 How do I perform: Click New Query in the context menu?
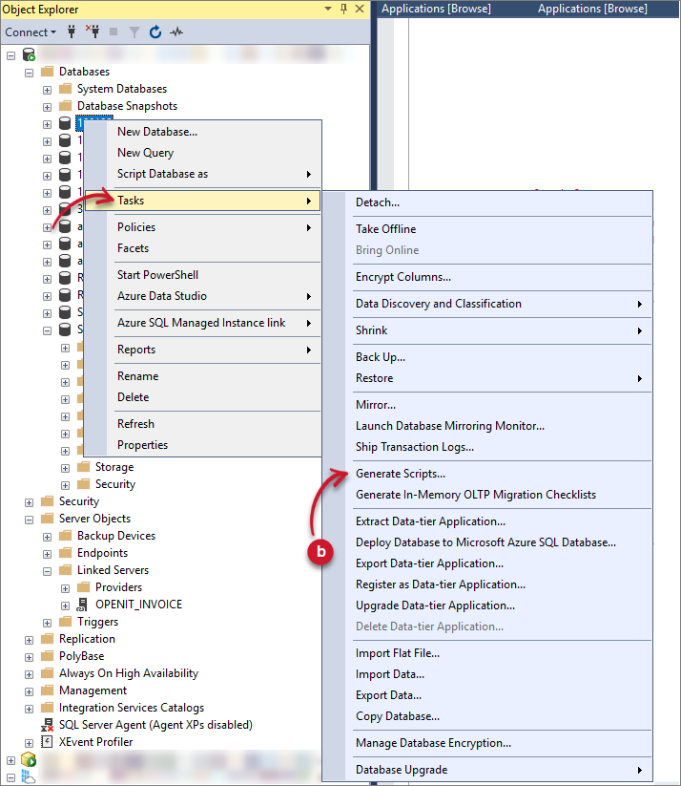pyautogui.click(x=145, y=153)
